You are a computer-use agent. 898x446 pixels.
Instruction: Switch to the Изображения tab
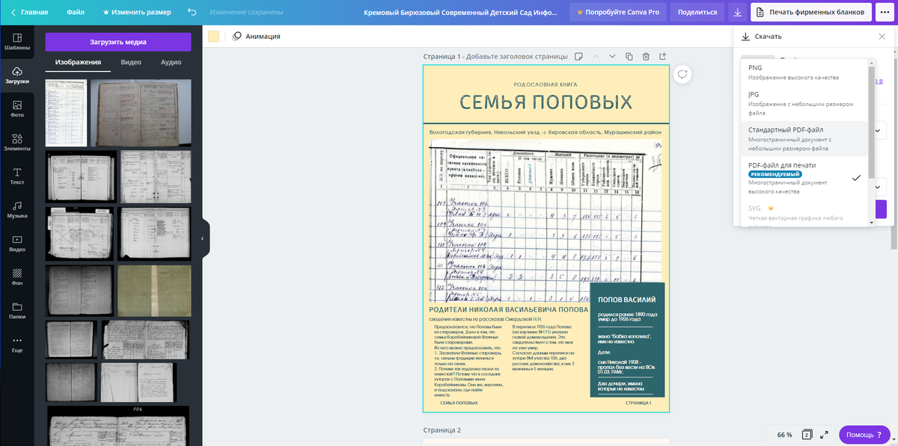pyautogui.click(x=78, y=62)
